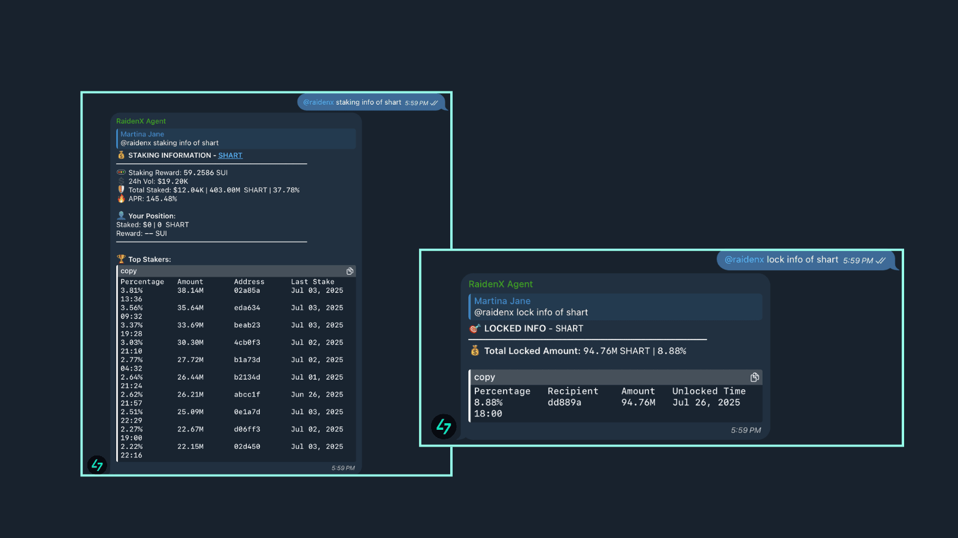958x538 pixels.
Task: Select Jul 01, 2025 last stake date
Action: click(317, 377)
